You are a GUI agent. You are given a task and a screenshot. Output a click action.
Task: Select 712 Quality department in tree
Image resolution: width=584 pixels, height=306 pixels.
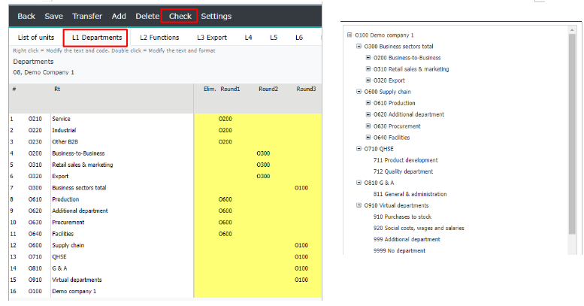[x=403, y=171]
